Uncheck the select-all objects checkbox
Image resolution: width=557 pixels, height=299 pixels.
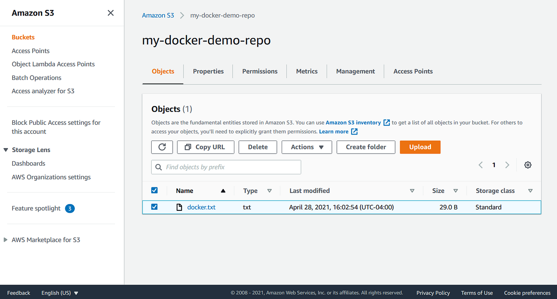click(154, 190)
